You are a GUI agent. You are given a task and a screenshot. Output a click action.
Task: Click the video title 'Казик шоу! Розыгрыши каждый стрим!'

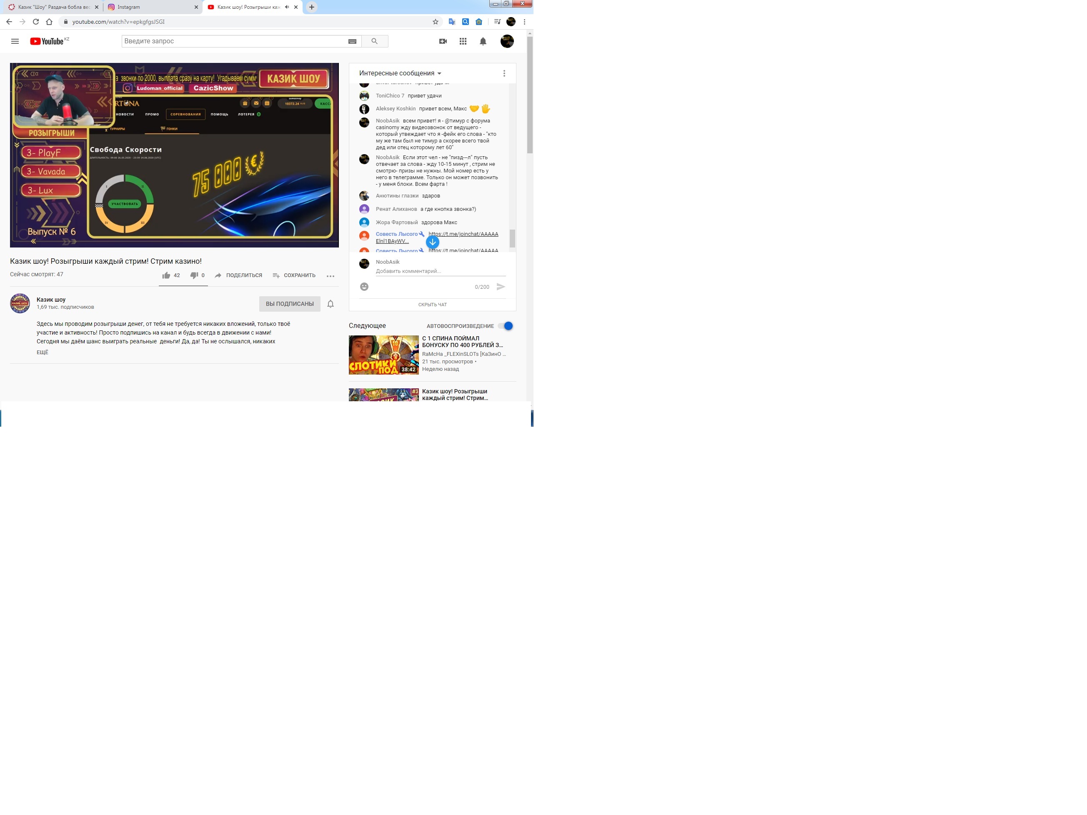105,261
